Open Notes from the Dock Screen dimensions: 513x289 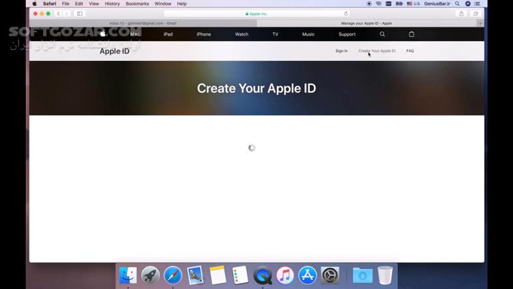[x=218, y=275]
